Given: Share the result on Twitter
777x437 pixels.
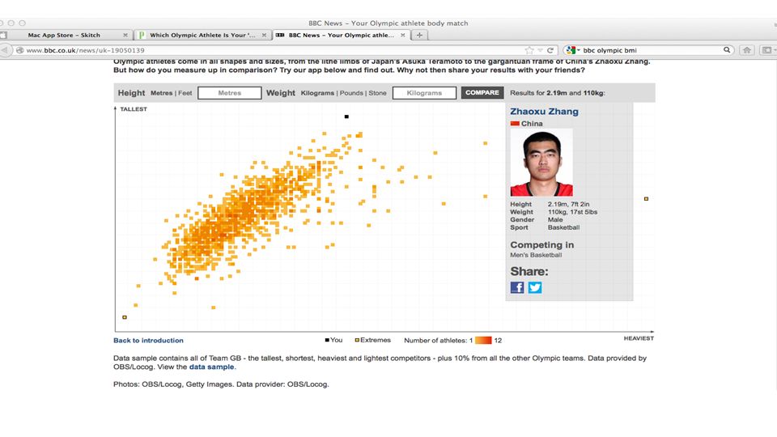Looking at the screenshot, I should point(535,287).
